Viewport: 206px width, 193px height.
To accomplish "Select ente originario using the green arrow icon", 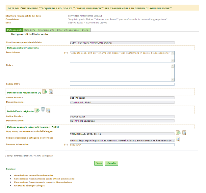I will click(x=37, y=110).
